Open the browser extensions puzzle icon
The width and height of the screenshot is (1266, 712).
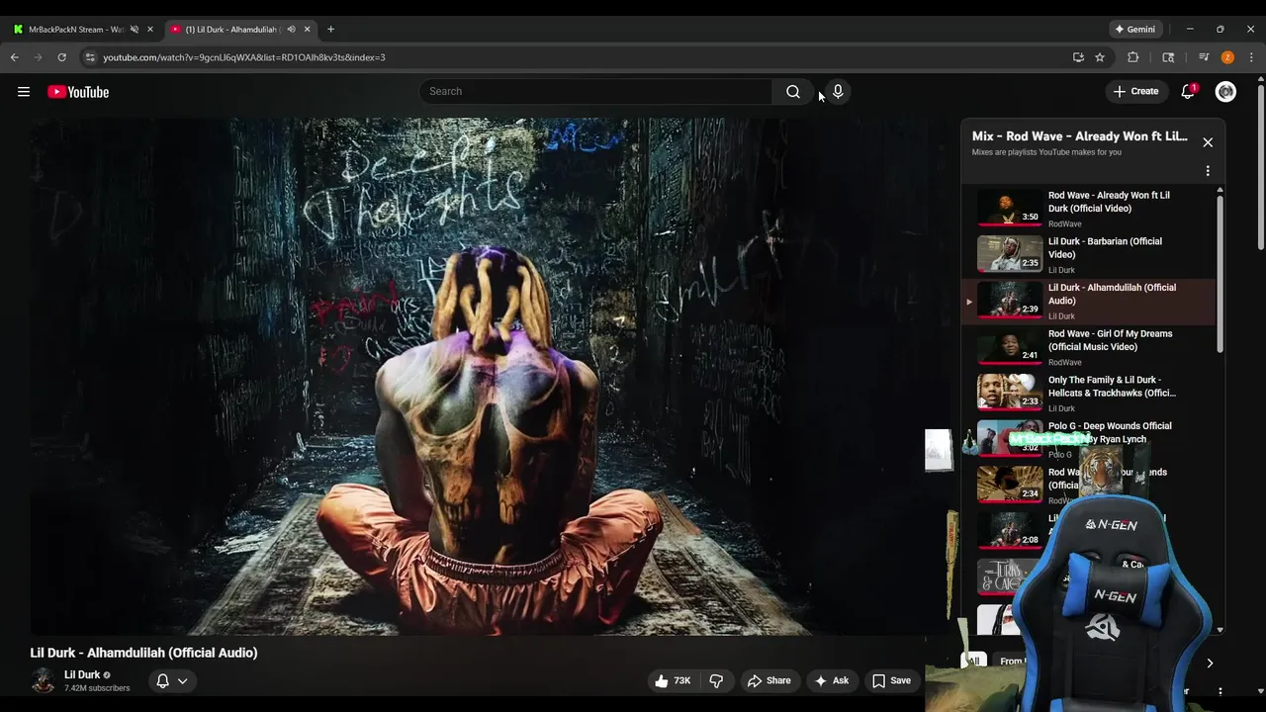coord(1133,57)
